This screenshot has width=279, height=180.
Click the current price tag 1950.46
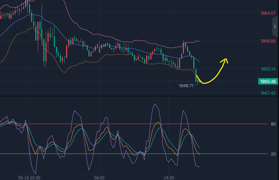[268, 82]
